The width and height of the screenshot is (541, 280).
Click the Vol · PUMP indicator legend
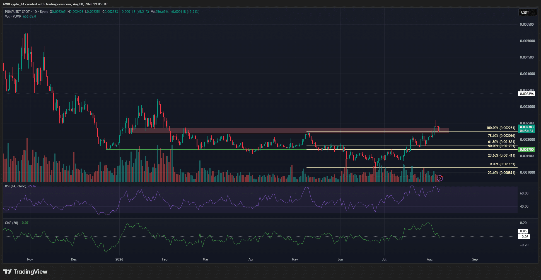point(13,16)
